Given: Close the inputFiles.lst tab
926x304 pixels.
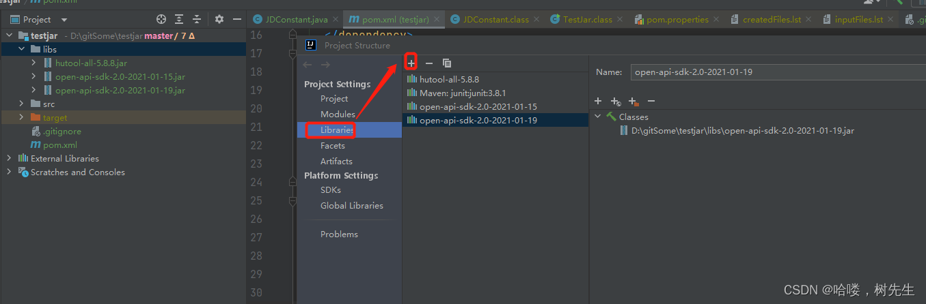Looking at the screenshot, I should click(x=892, y=20).
